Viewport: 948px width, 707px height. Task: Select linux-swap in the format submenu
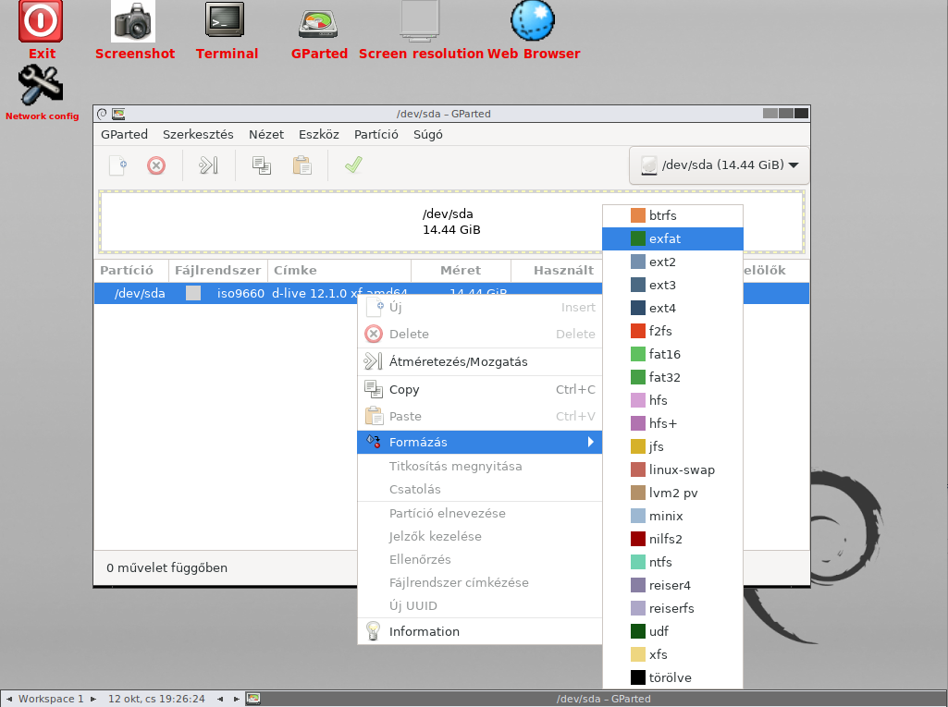coord(672,469)
